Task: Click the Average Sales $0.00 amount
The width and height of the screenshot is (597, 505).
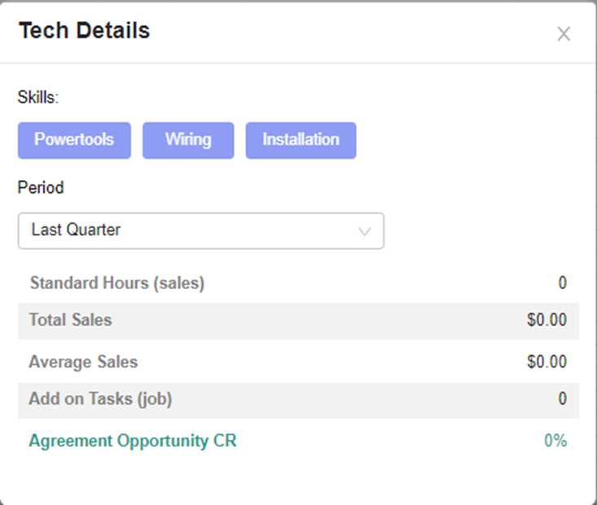Action: tap(547, 362)
